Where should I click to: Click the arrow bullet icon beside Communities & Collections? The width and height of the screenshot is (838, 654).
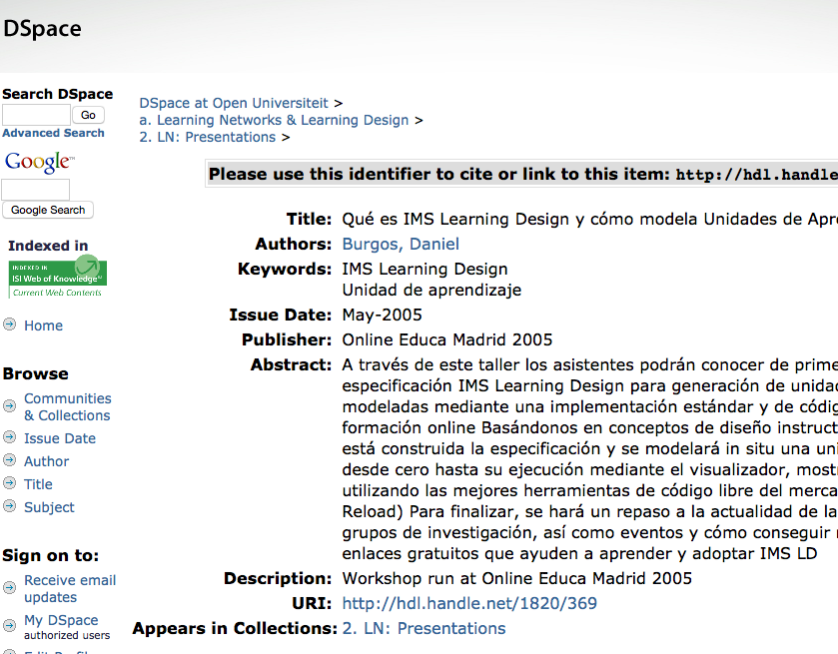click(9, 406)
